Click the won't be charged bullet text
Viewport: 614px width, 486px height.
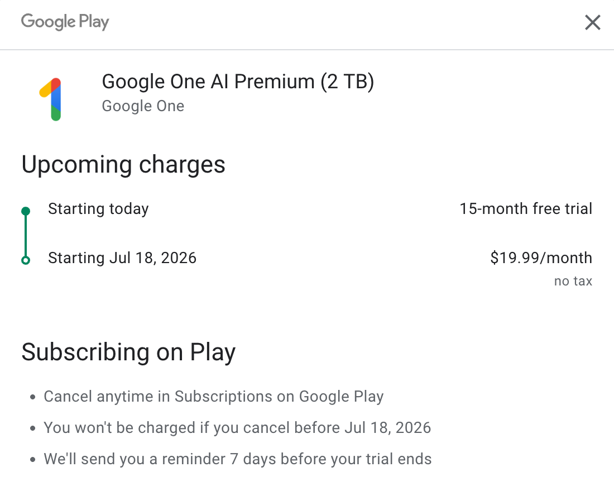coord(237,428)
